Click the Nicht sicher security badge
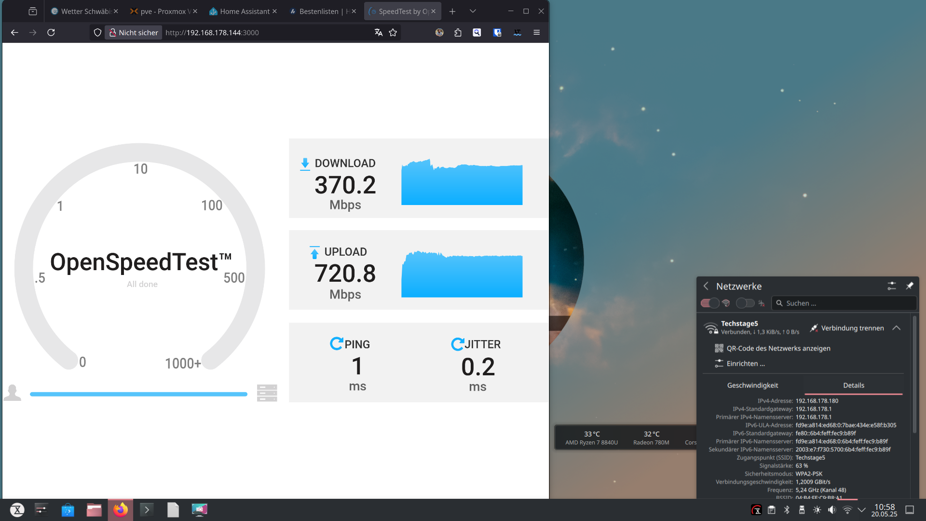 pyautogui.click(x=134, y=32)
